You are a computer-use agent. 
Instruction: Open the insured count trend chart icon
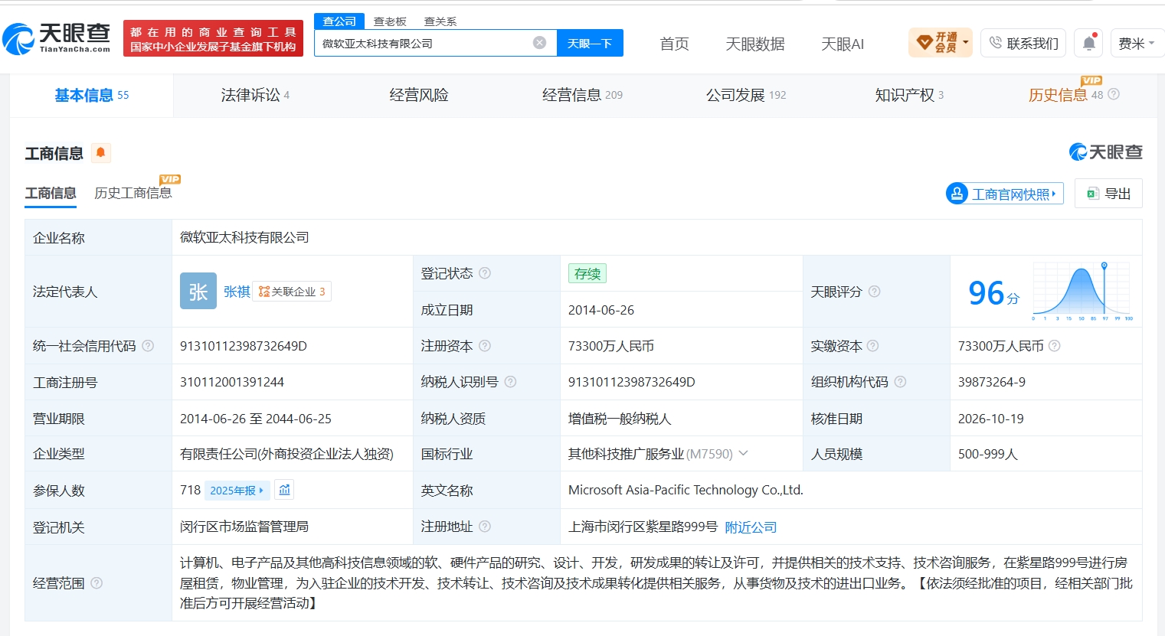(x=284, y=490)
